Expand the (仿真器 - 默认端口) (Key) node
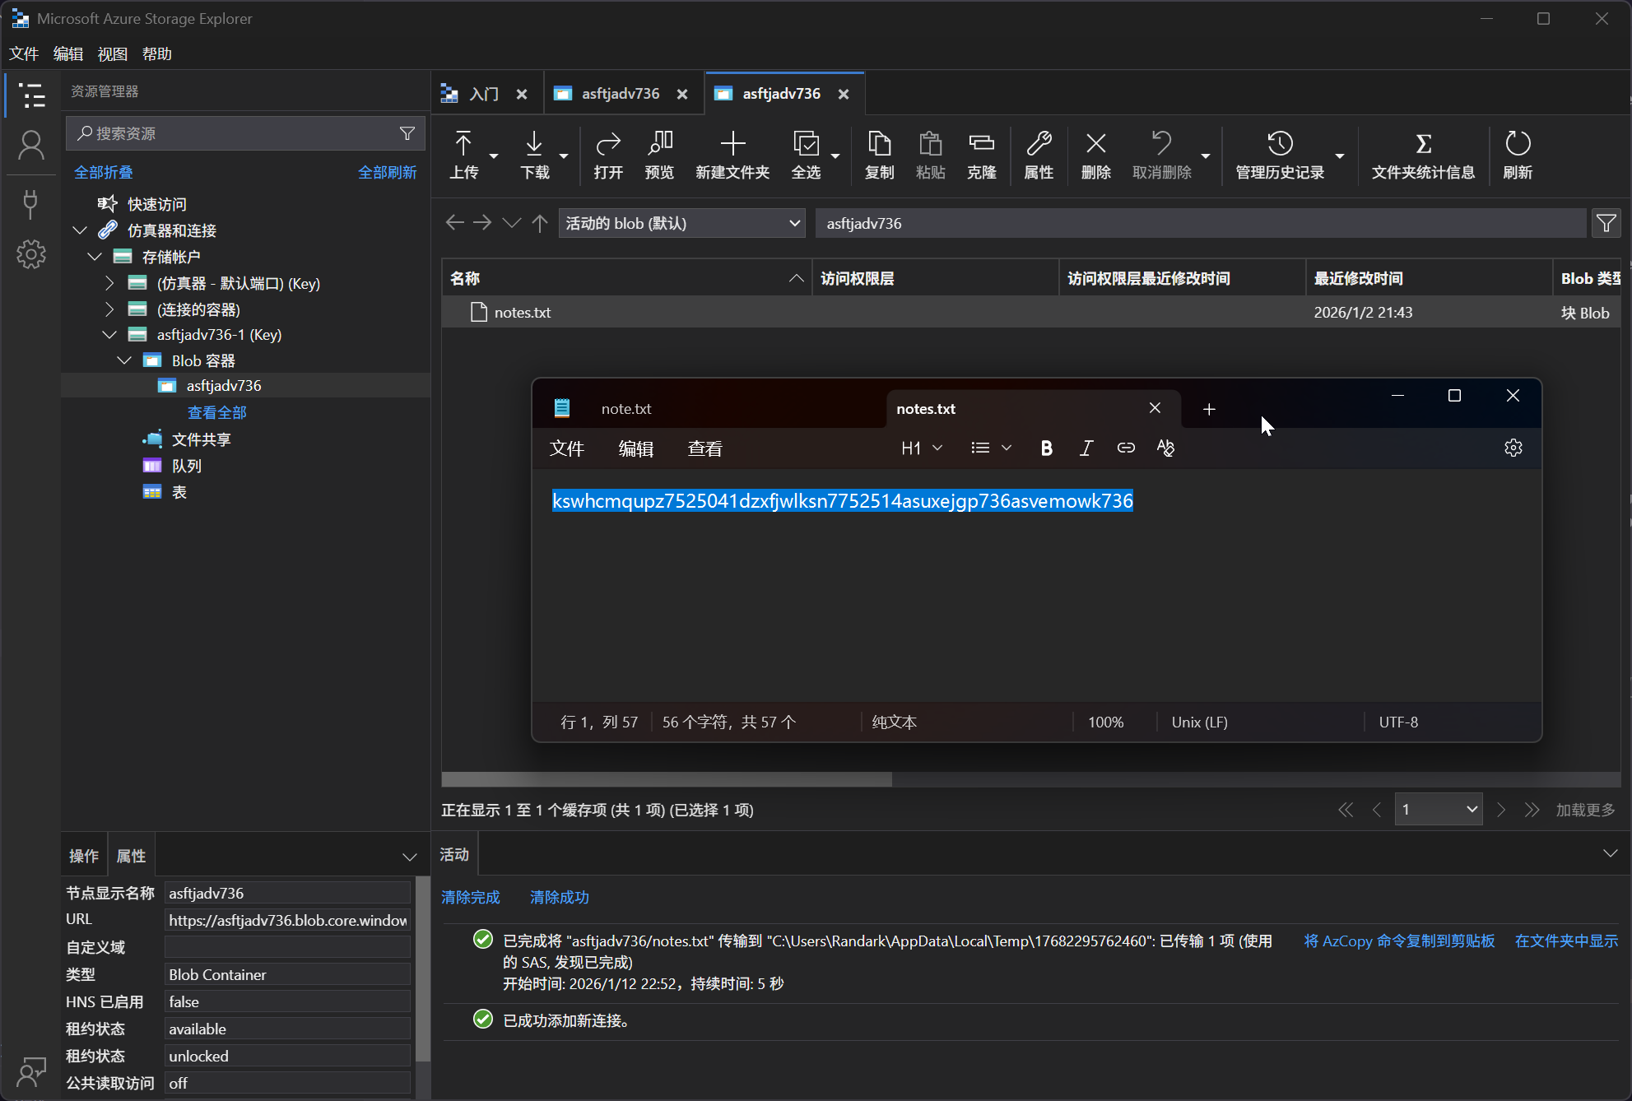 click(x=109, y=283)
